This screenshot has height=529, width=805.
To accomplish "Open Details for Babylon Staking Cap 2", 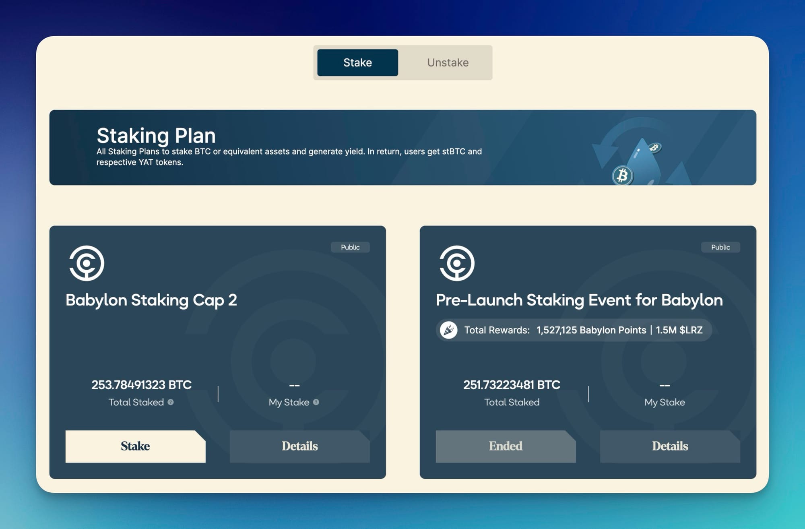I will click(299, 446).
